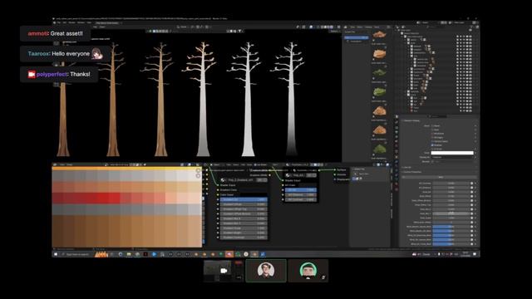This screenshot has height=299, width=532.
Task: Open Blender's Edit menu
Action: 65,22
